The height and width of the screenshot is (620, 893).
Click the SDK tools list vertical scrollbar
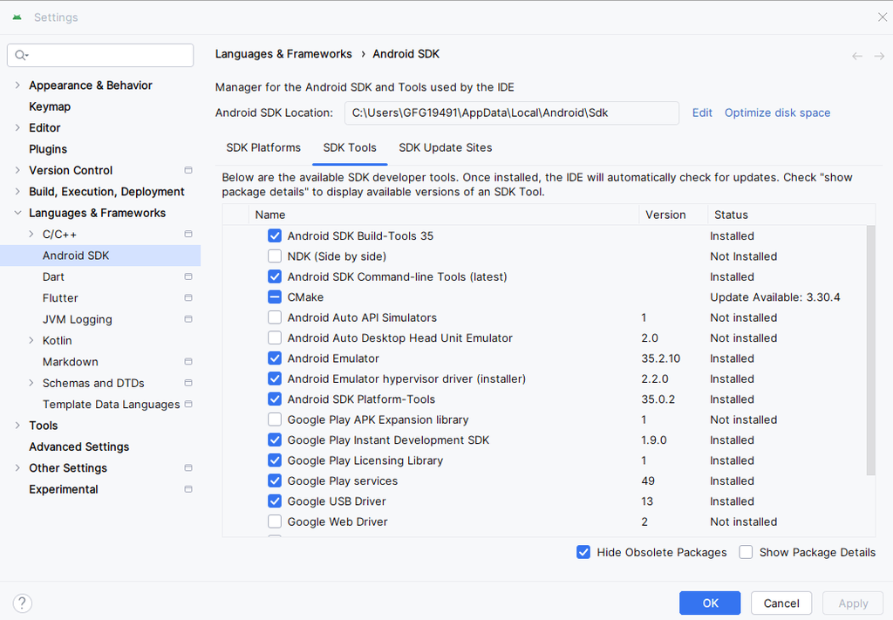870,349
